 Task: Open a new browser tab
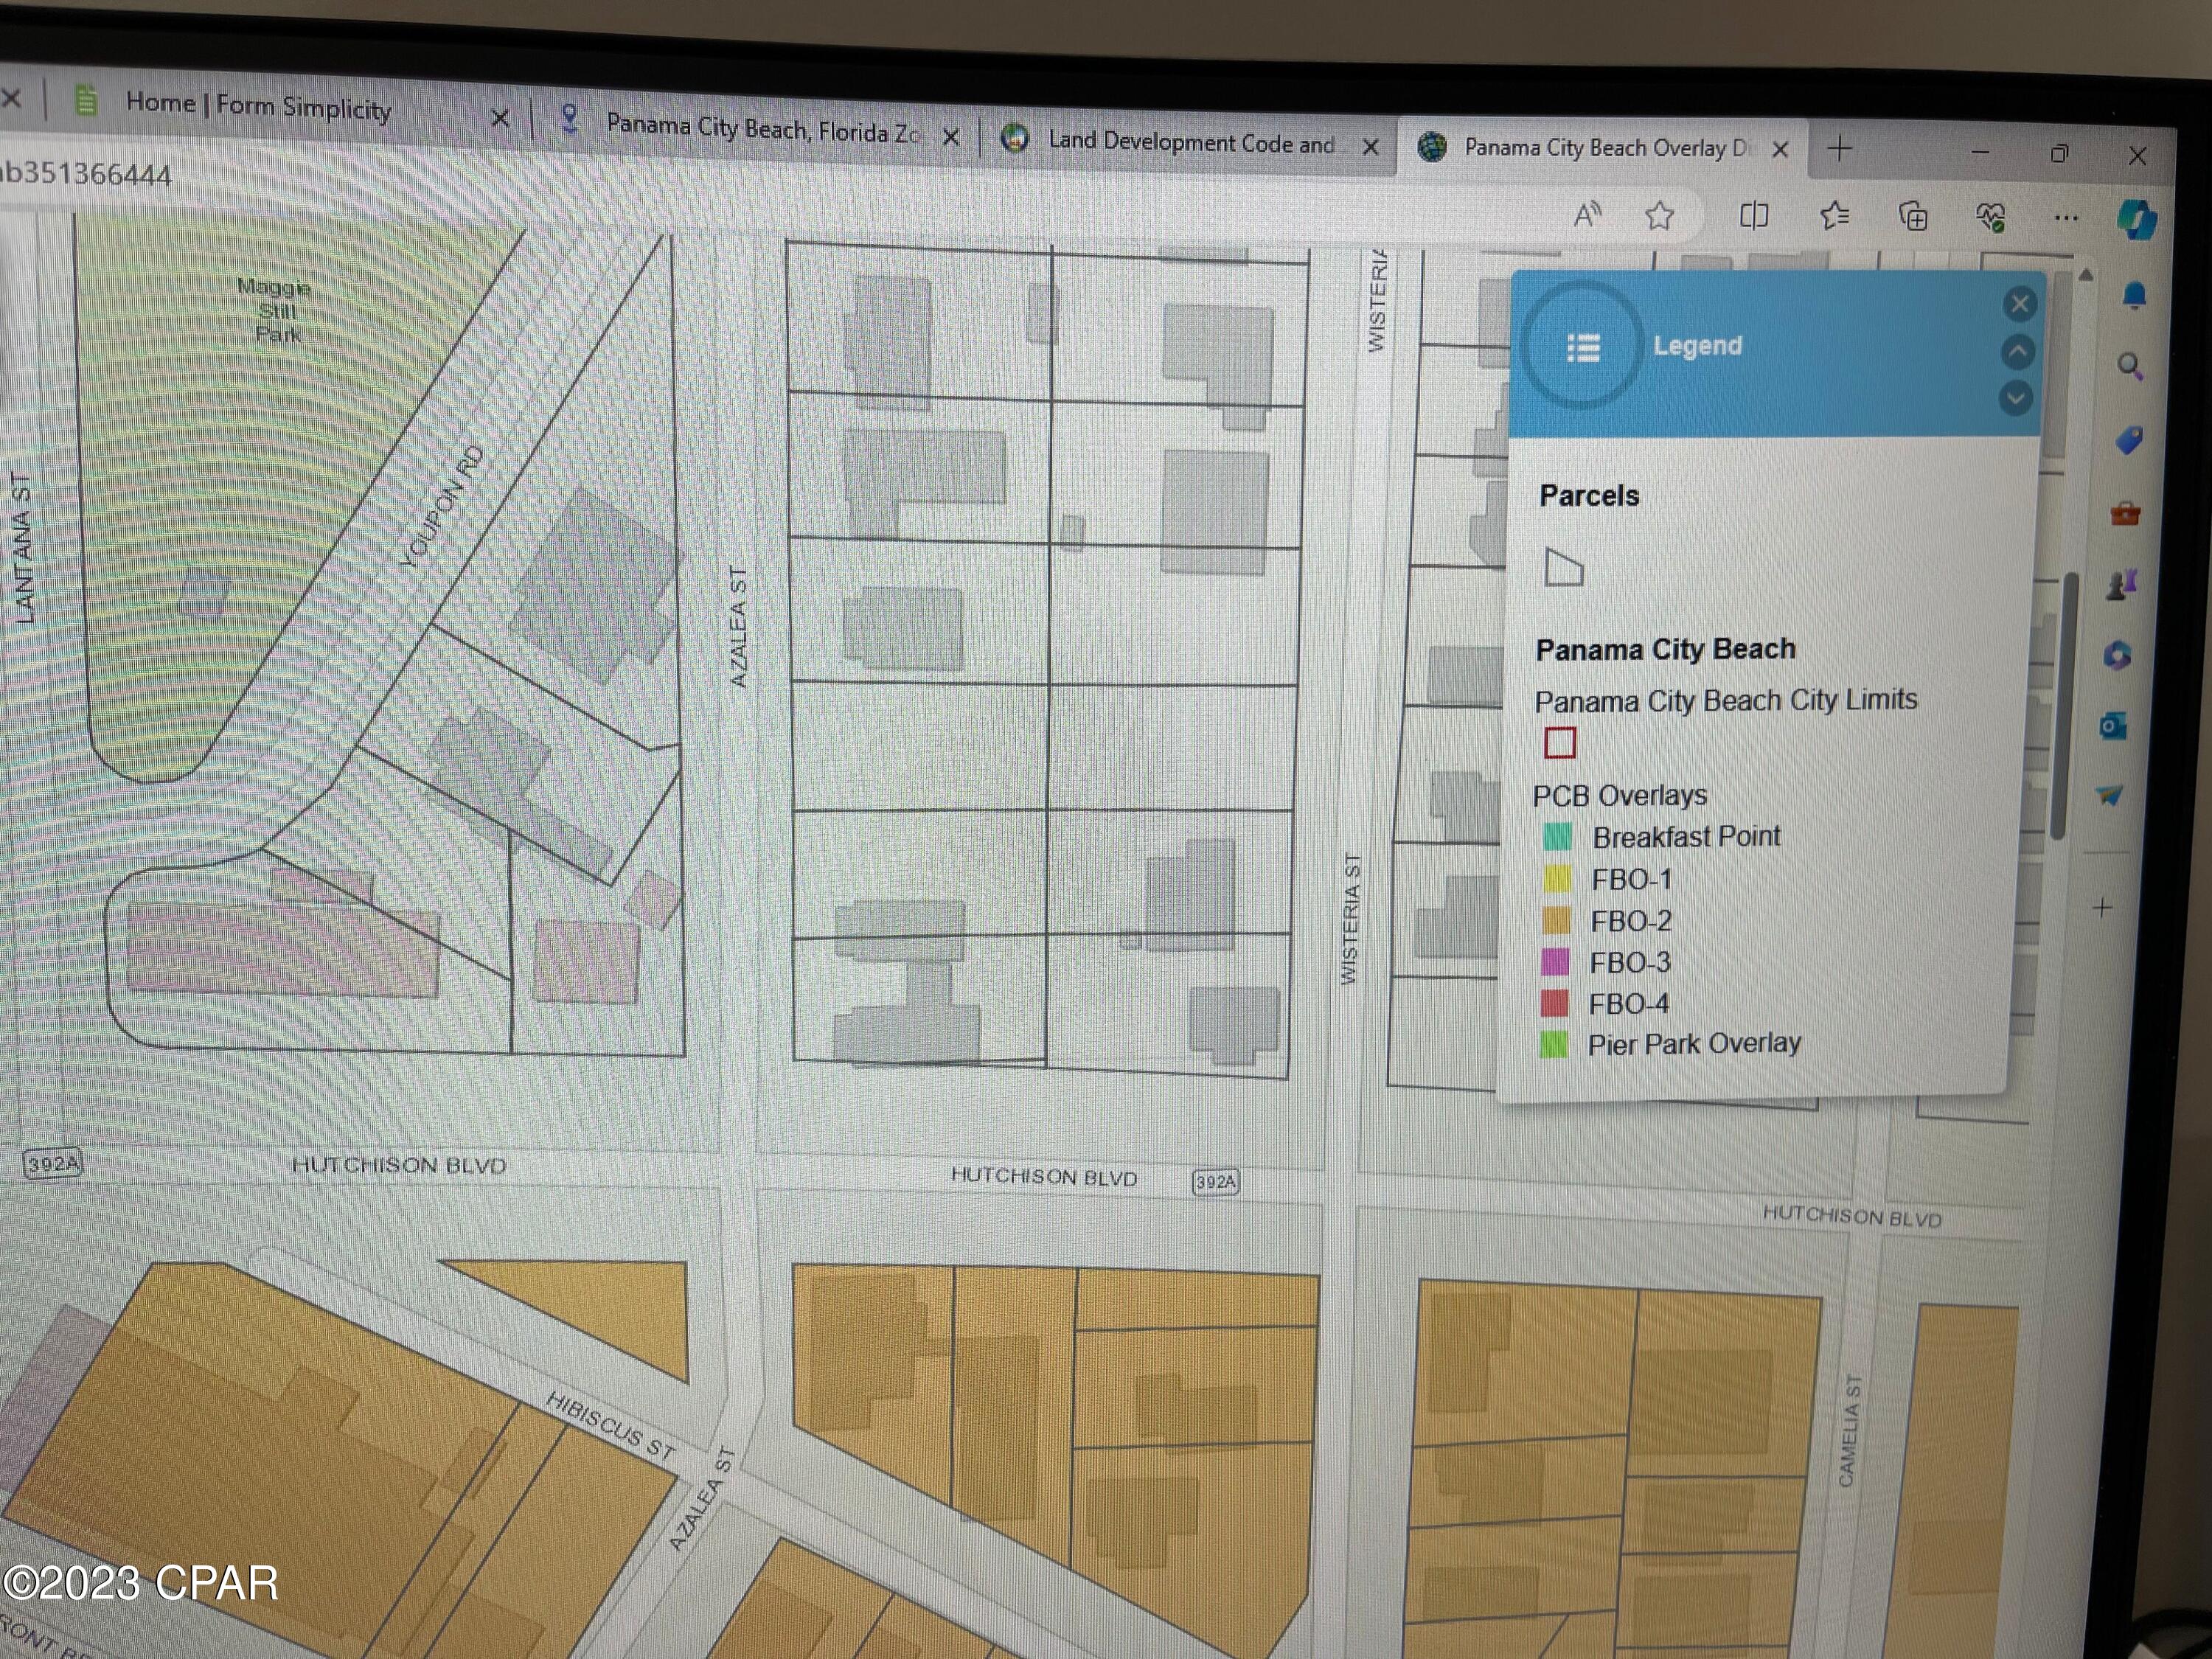(x=1840, y=149)
